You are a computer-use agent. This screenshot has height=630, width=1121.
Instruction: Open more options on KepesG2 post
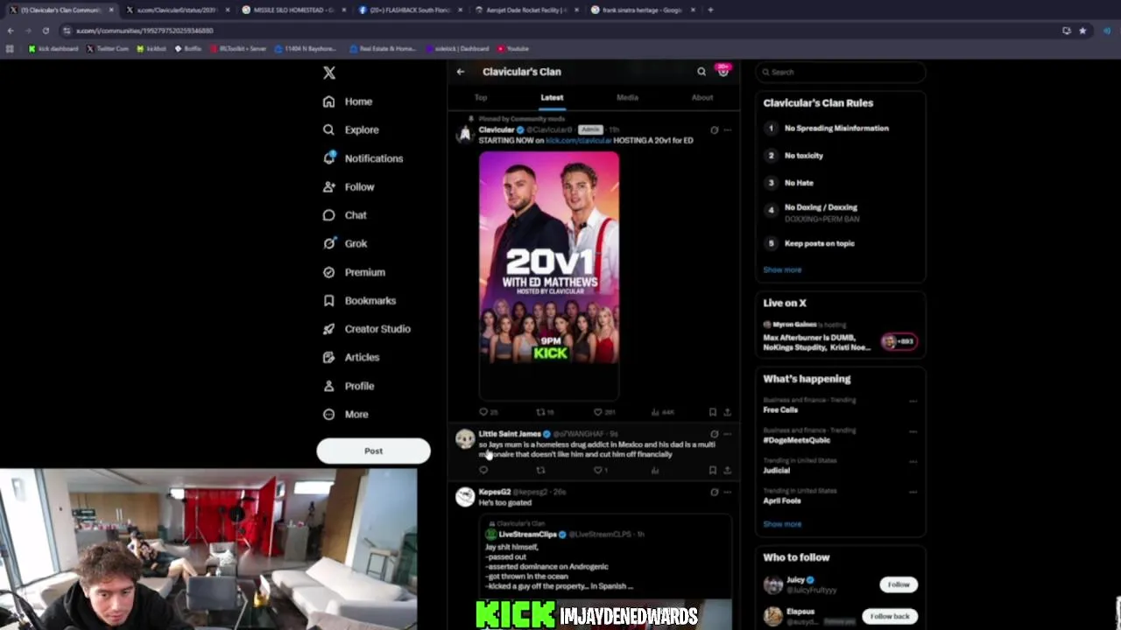pos(727,492)
